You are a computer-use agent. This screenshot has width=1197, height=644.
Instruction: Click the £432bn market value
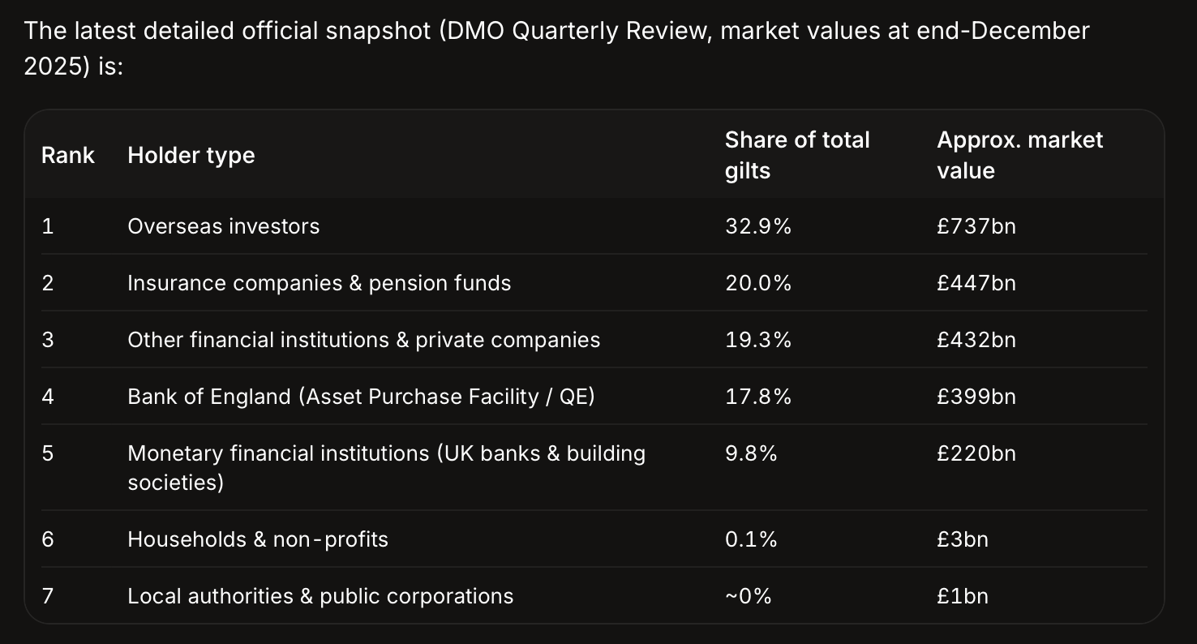[976, 339]
